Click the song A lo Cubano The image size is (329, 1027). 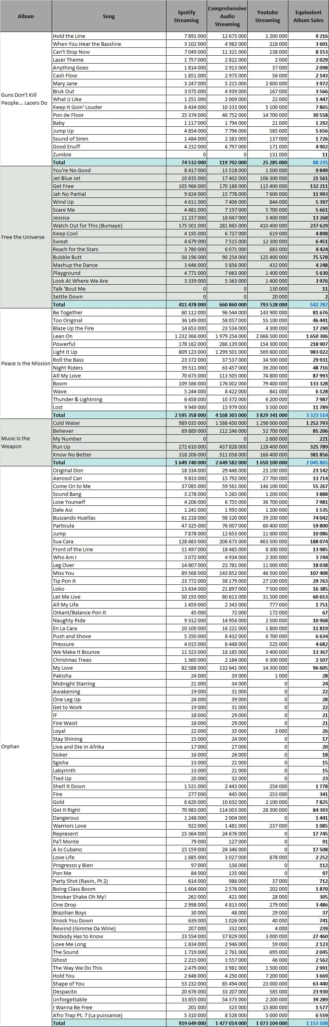point(67,849)
